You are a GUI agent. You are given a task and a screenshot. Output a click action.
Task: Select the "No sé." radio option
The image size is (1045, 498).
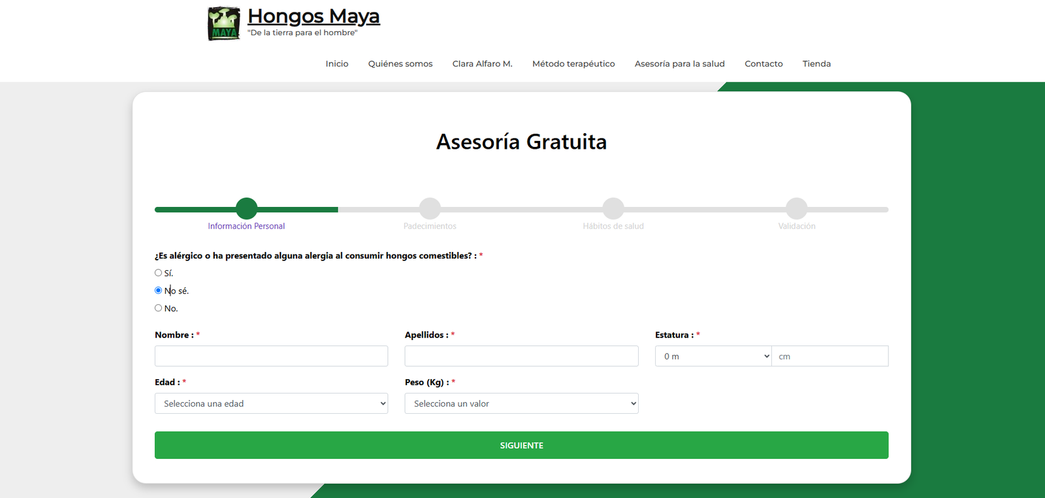point(158,290)
